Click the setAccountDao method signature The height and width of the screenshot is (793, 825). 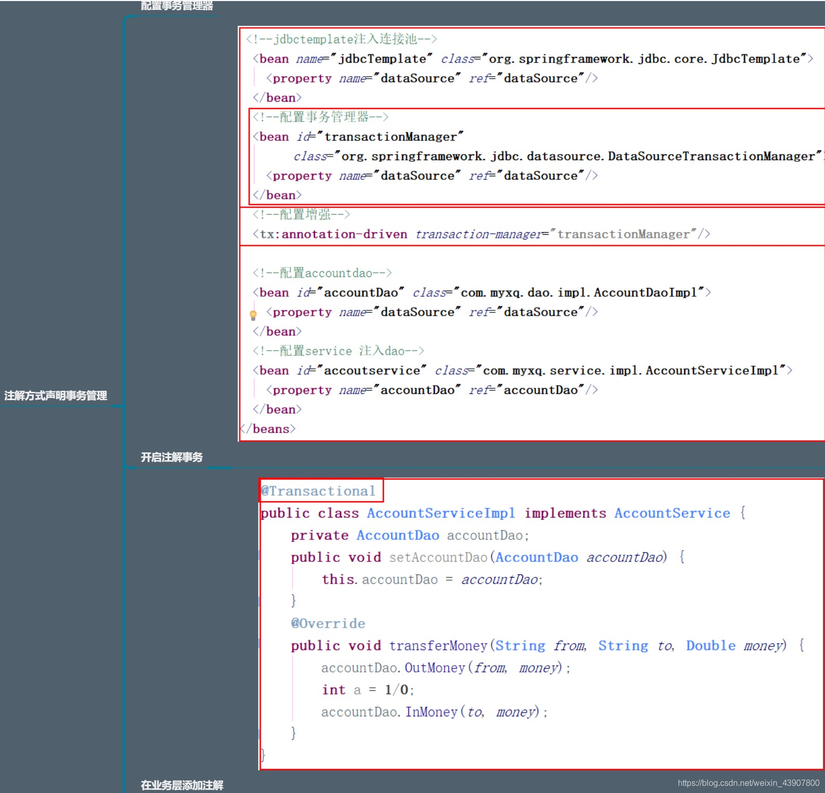point(488,557)
